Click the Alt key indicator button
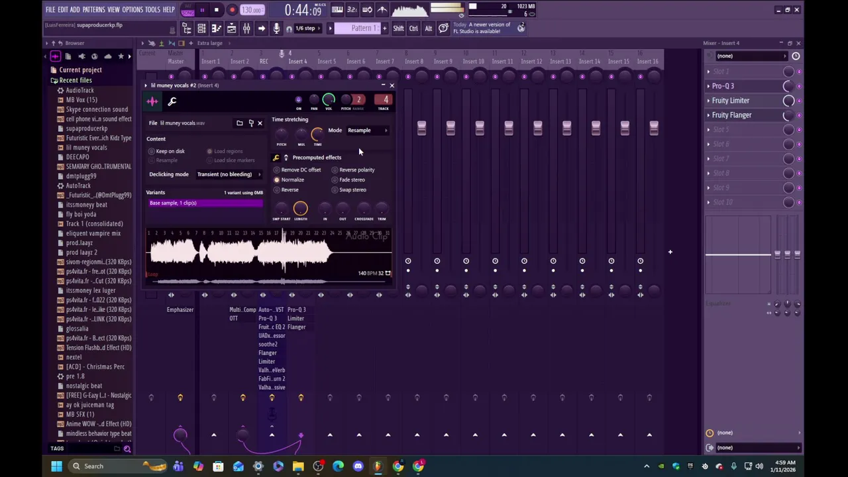The image size is (848, 477). [428, 28]
